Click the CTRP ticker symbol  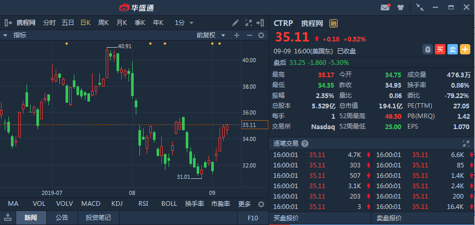pos(283,23)
